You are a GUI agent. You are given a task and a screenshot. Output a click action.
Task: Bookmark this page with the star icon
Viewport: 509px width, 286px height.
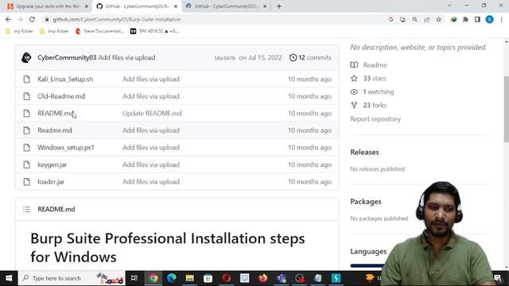[x=438, y=19]
